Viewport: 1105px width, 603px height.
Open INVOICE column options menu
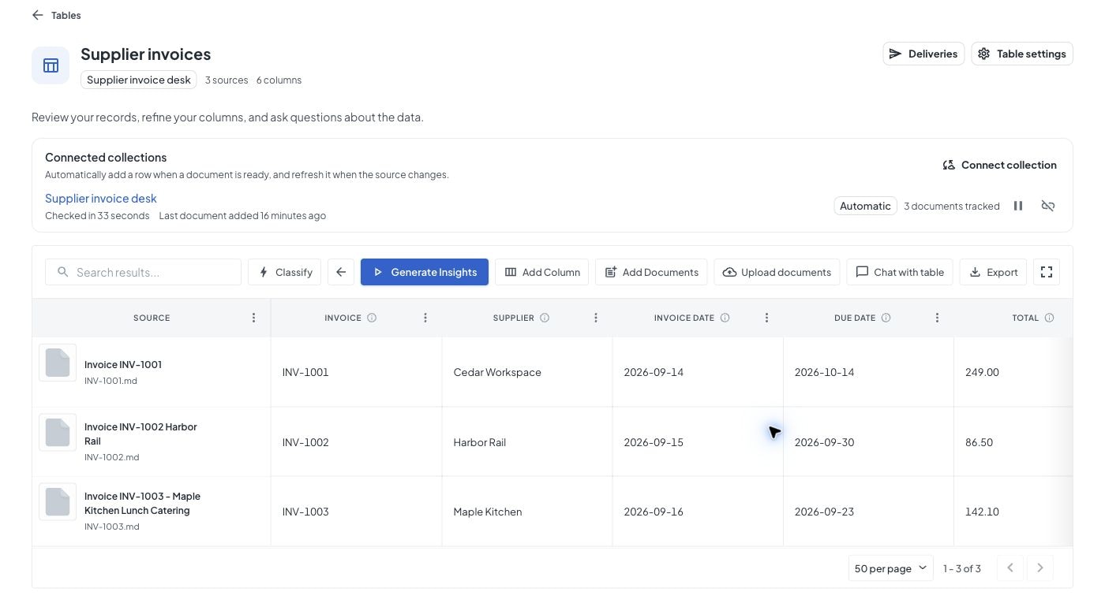[425, 318]
